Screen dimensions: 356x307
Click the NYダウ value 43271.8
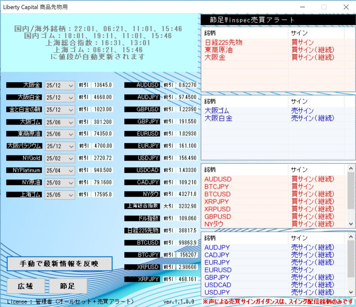188,194
